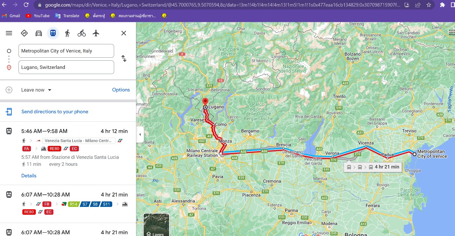Add a destination with the plus icon
Viewport: 455px width, 236px height.
tap(9, 90)
